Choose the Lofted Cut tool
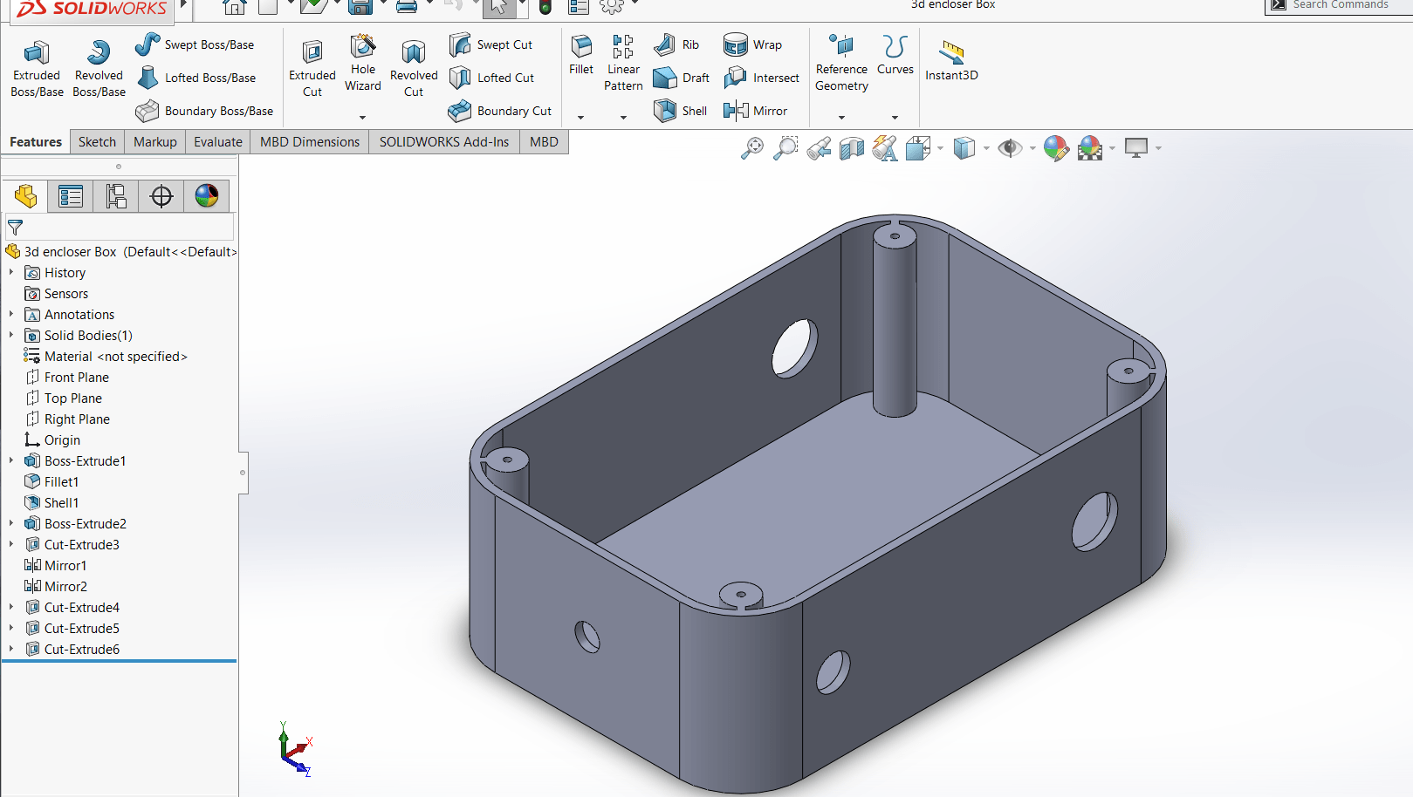The height and width of the screenshot is (797, 1413). [x=491, y=78]
